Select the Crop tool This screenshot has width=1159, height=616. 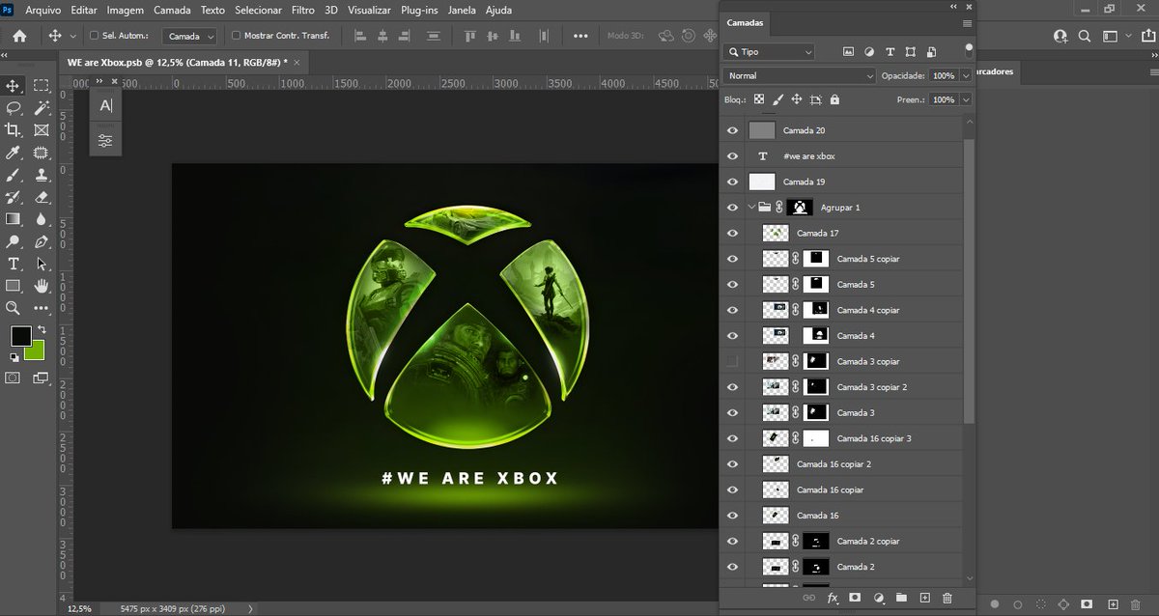[14, 130]
